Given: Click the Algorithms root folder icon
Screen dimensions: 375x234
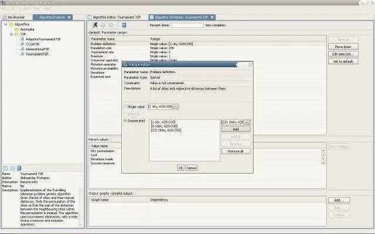Looking at the screenshot, I should (11, 24).
